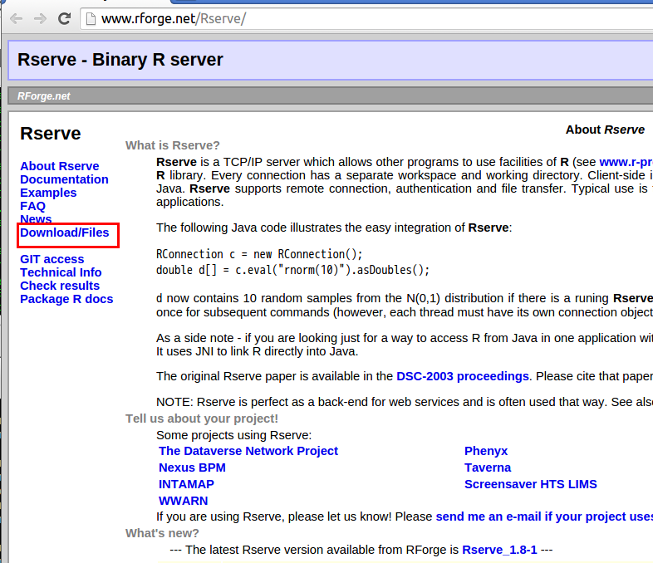Click the What's new? heading
Image resolution: width=653 pixels, height=563 pixels.
[162, 533]
